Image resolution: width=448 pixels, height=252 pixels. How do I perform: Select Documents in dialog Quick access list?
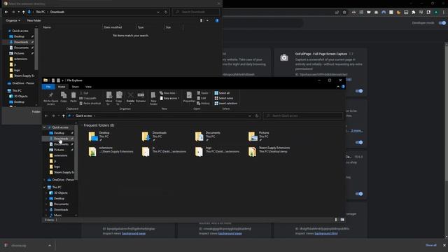coord(21,48)
